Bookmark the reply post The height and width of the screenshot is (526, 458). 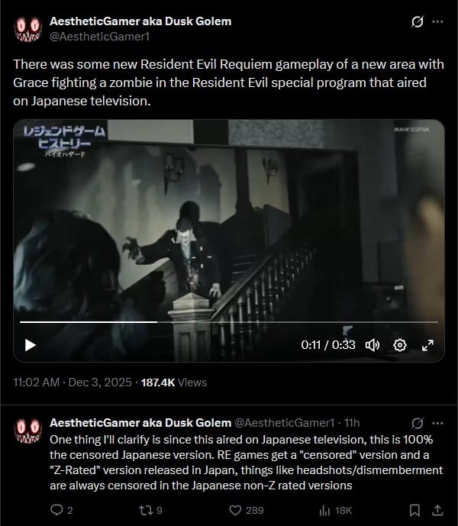414,510
